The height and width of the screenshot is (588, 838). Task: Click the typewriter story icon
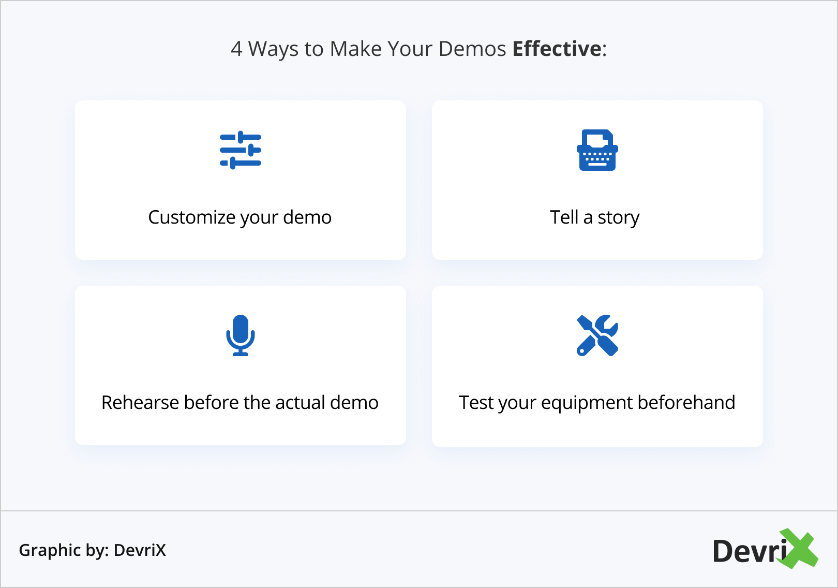[x=597, y=150]
